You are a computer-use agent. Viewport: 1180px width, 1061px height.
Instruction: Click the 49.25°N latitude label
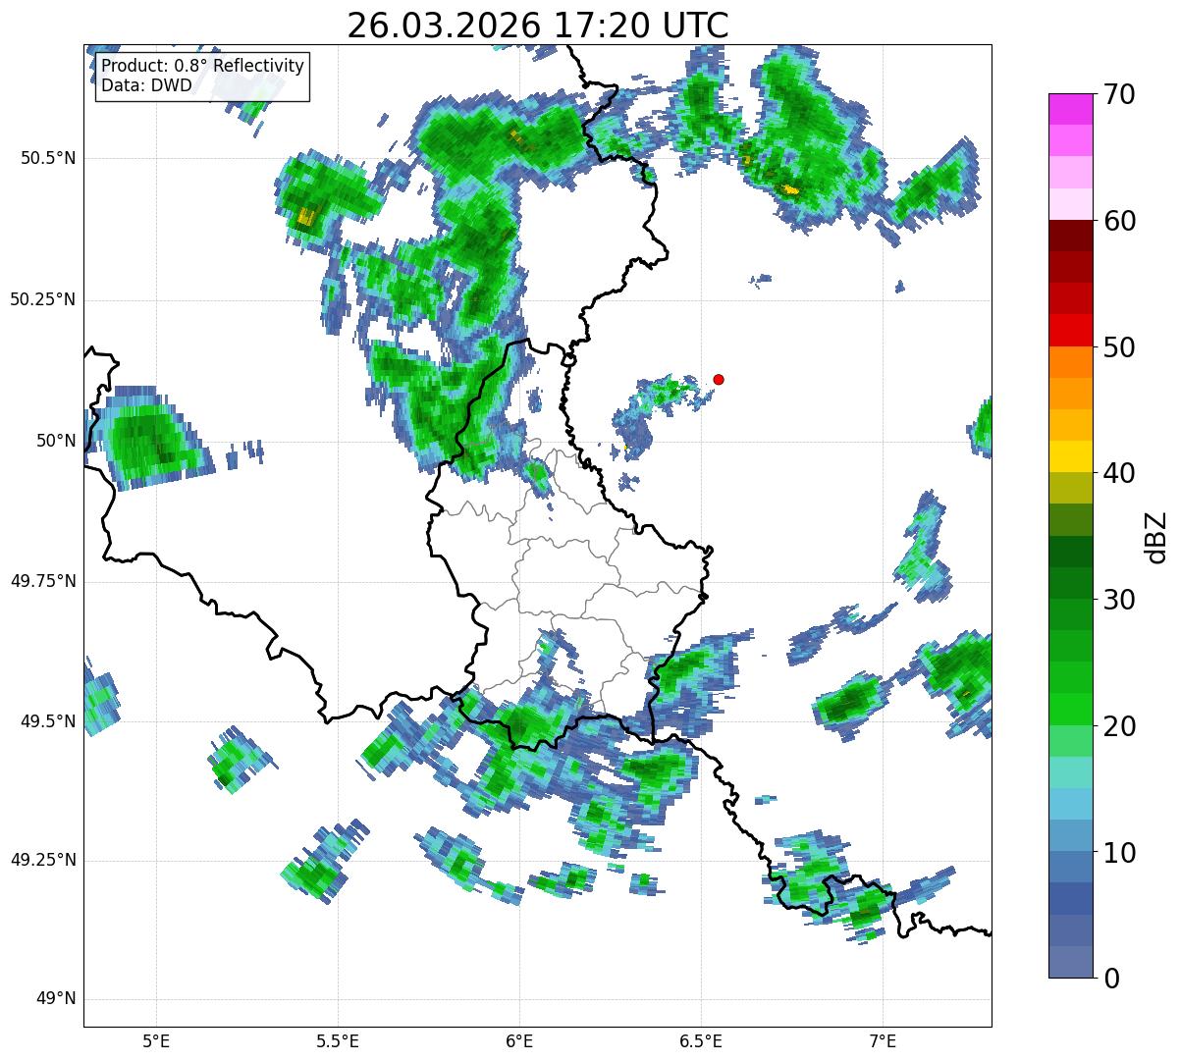tap(43, 860)
